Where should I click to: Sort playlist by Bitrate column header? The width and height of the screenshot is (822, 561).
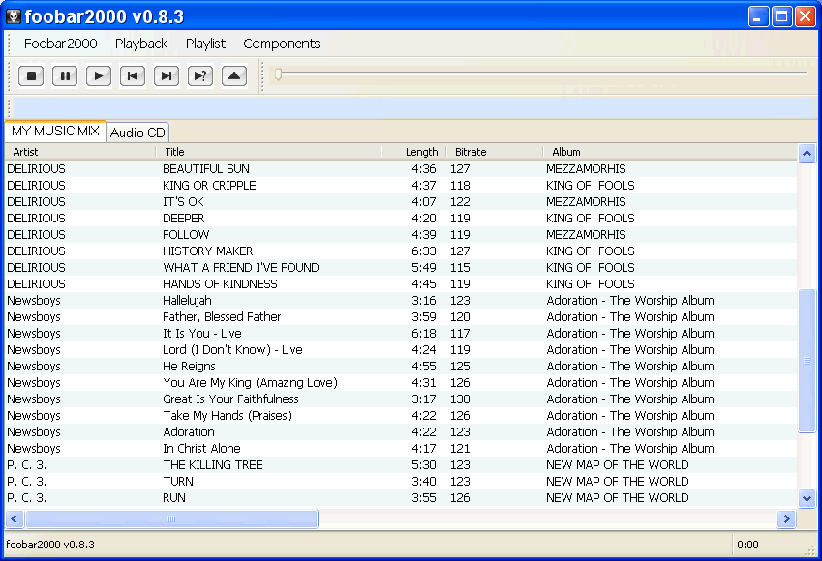[495, 152]
